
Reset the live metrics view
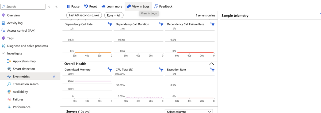click(x=90, y=6)
